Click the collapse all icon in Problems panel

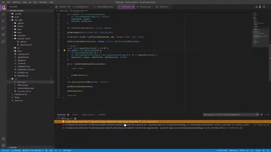[262, 114]
